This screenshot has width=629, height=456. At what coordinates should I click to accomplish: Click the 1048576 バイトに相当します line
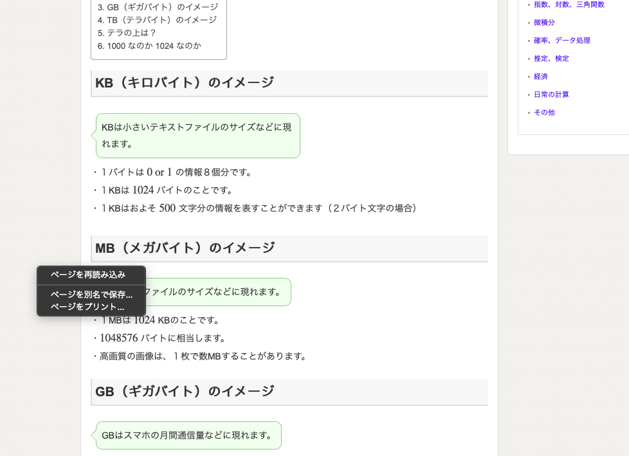point(163,338)
